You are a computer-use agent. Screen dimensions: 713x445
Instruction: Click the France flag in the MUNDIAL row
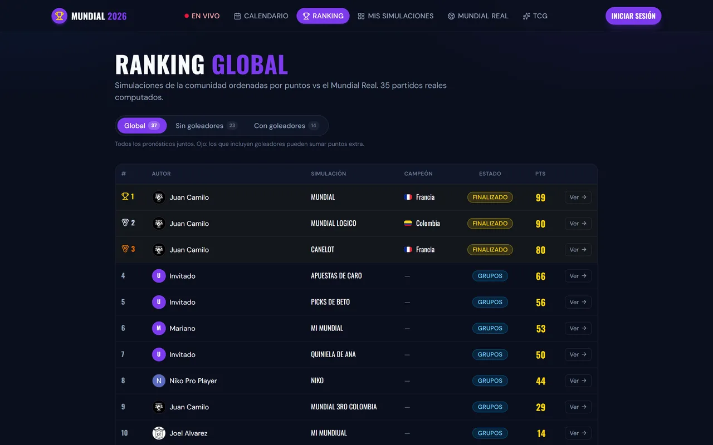coord(408,197)
